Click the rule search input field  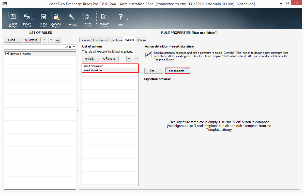pyautogui.click(x=35, y=47)
